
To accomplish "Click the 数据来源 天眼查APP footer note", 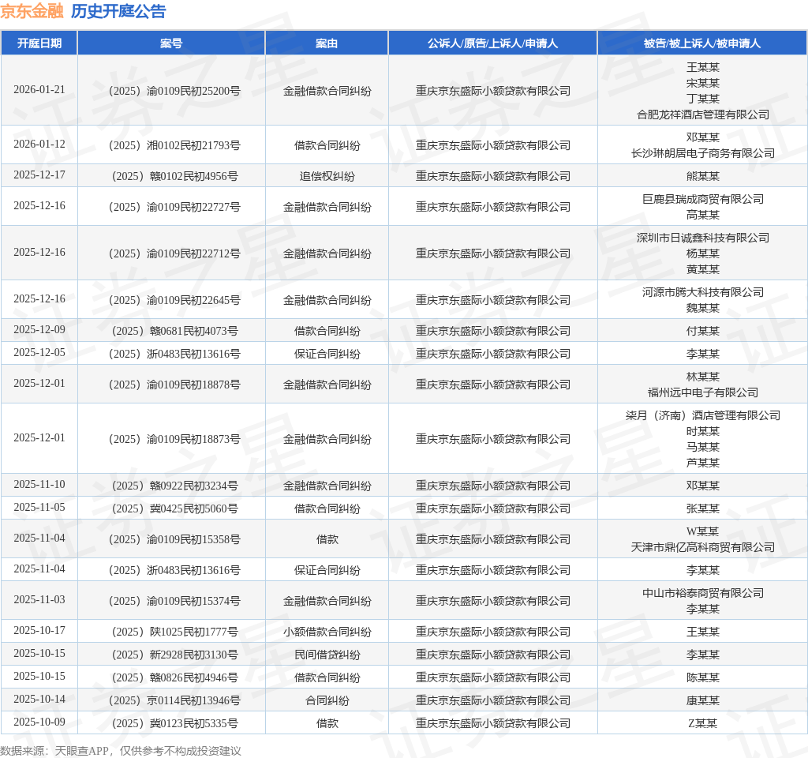I will [x=120, y=751].
